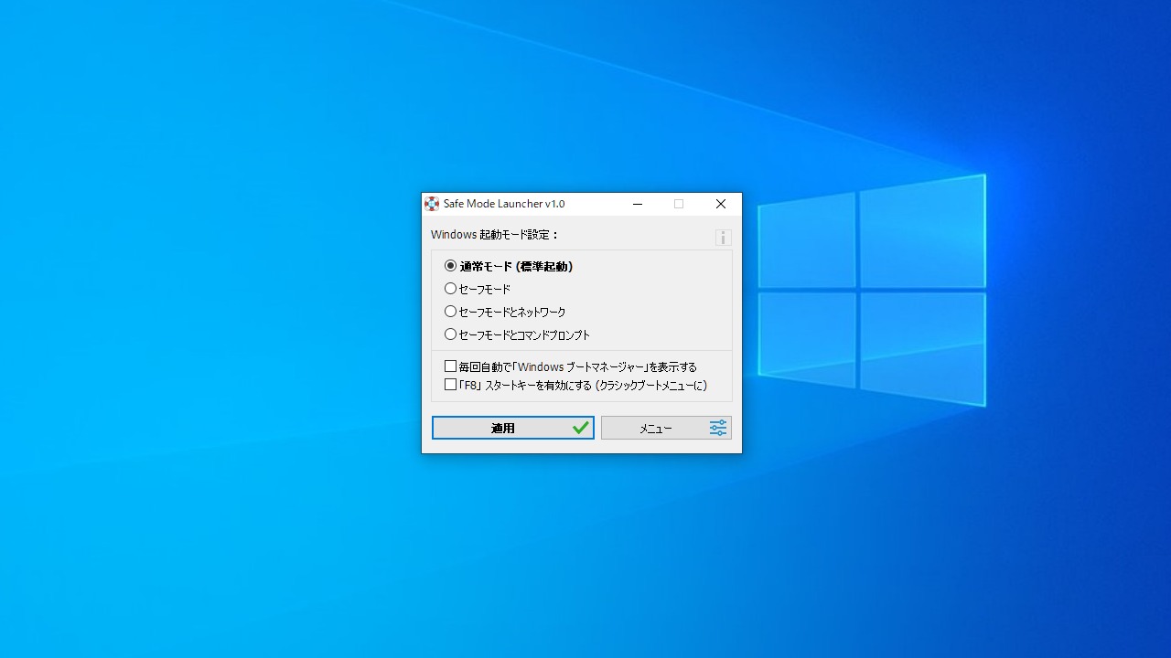Minimize the Safe Mode Launcher window
This screenshot has height=658, width=1171.
(638, 204)
